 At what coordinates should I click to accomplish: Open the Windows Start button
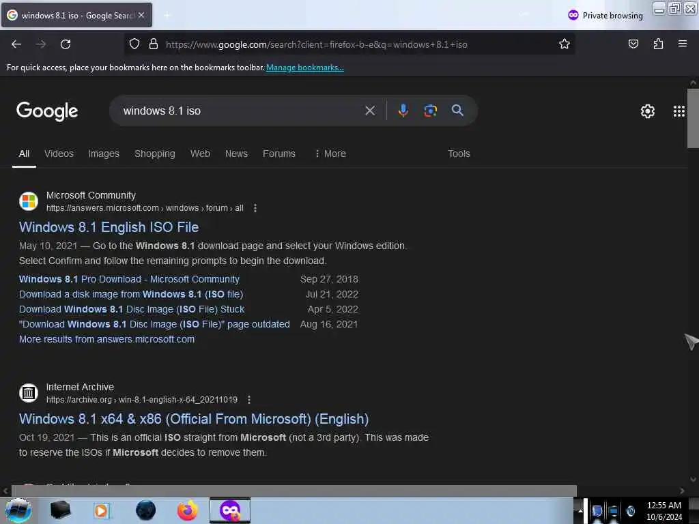pyautogui.click(x=18, y=510)
